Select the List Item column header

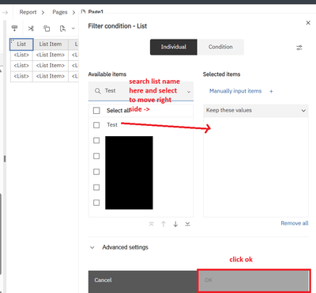51,44
